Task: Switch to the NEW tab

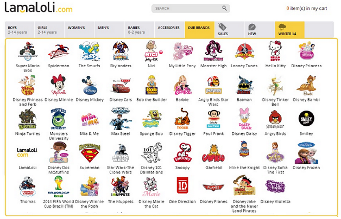Action: (260, 30)
